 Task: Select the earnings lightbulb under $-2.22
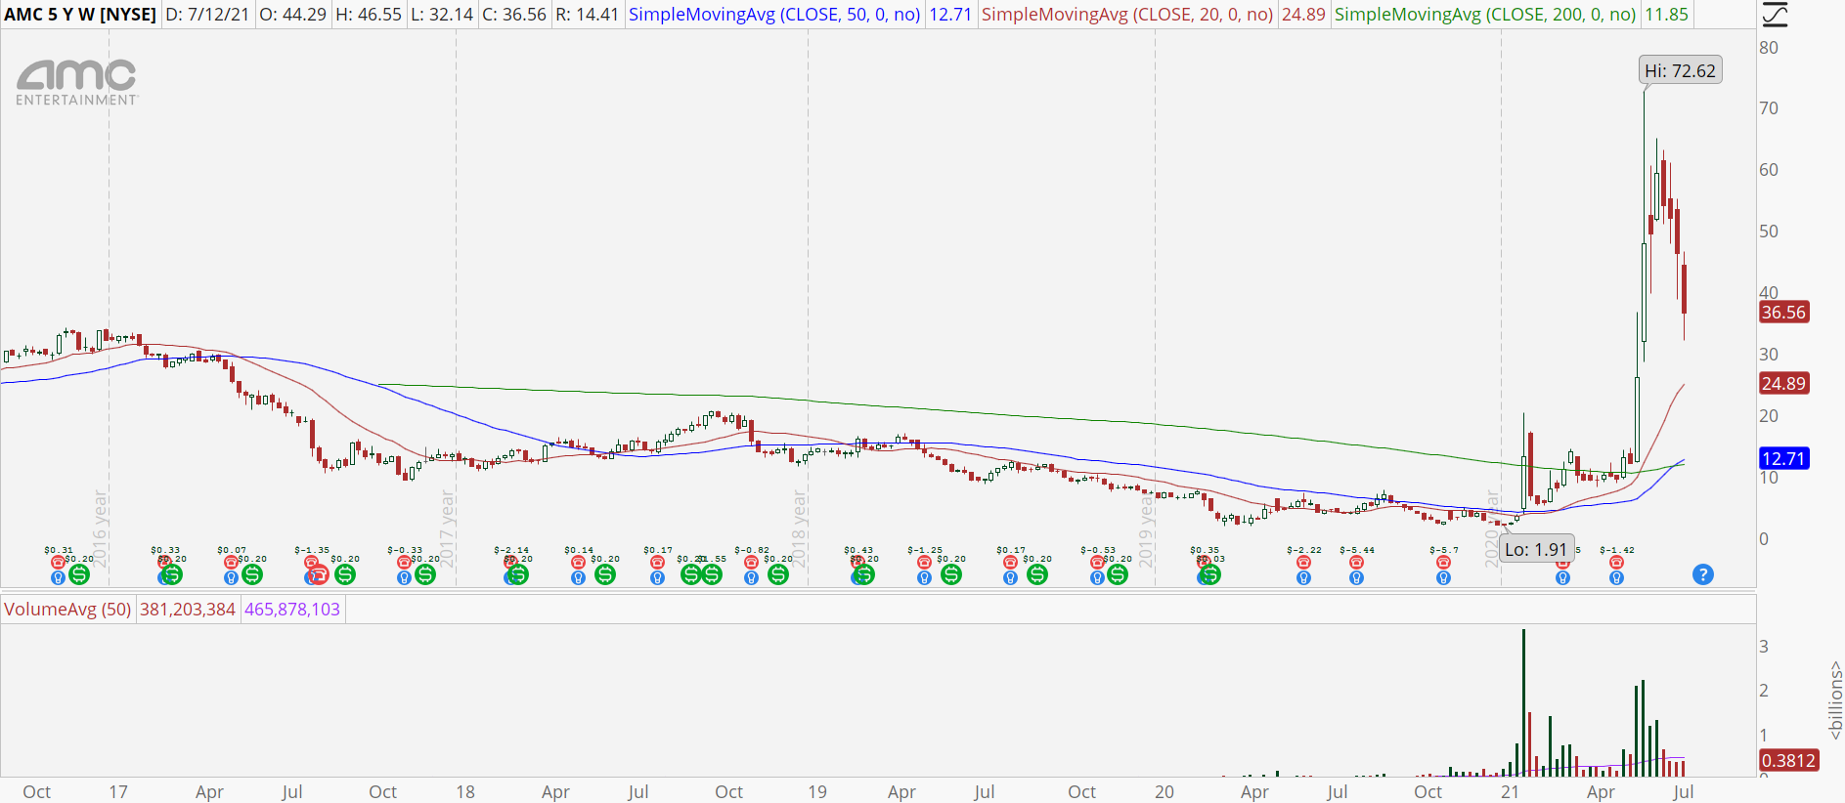(1303, 578)
